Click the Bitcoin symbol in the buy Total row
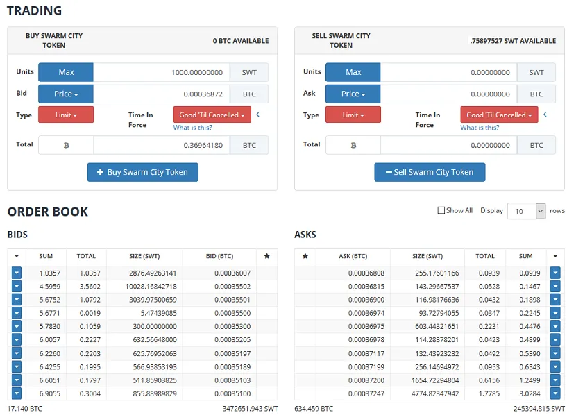576x415 pixels. point(66,145)
